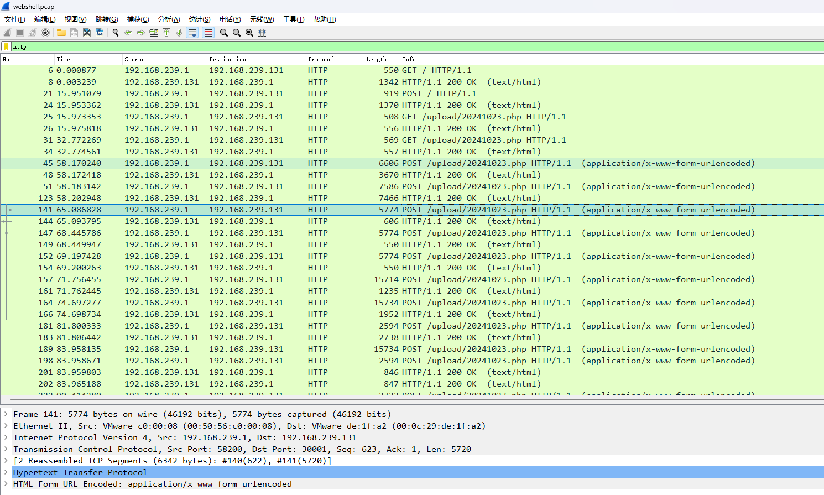
Task: Open the 文件(F) menu
Action: (x=15, y=19)
